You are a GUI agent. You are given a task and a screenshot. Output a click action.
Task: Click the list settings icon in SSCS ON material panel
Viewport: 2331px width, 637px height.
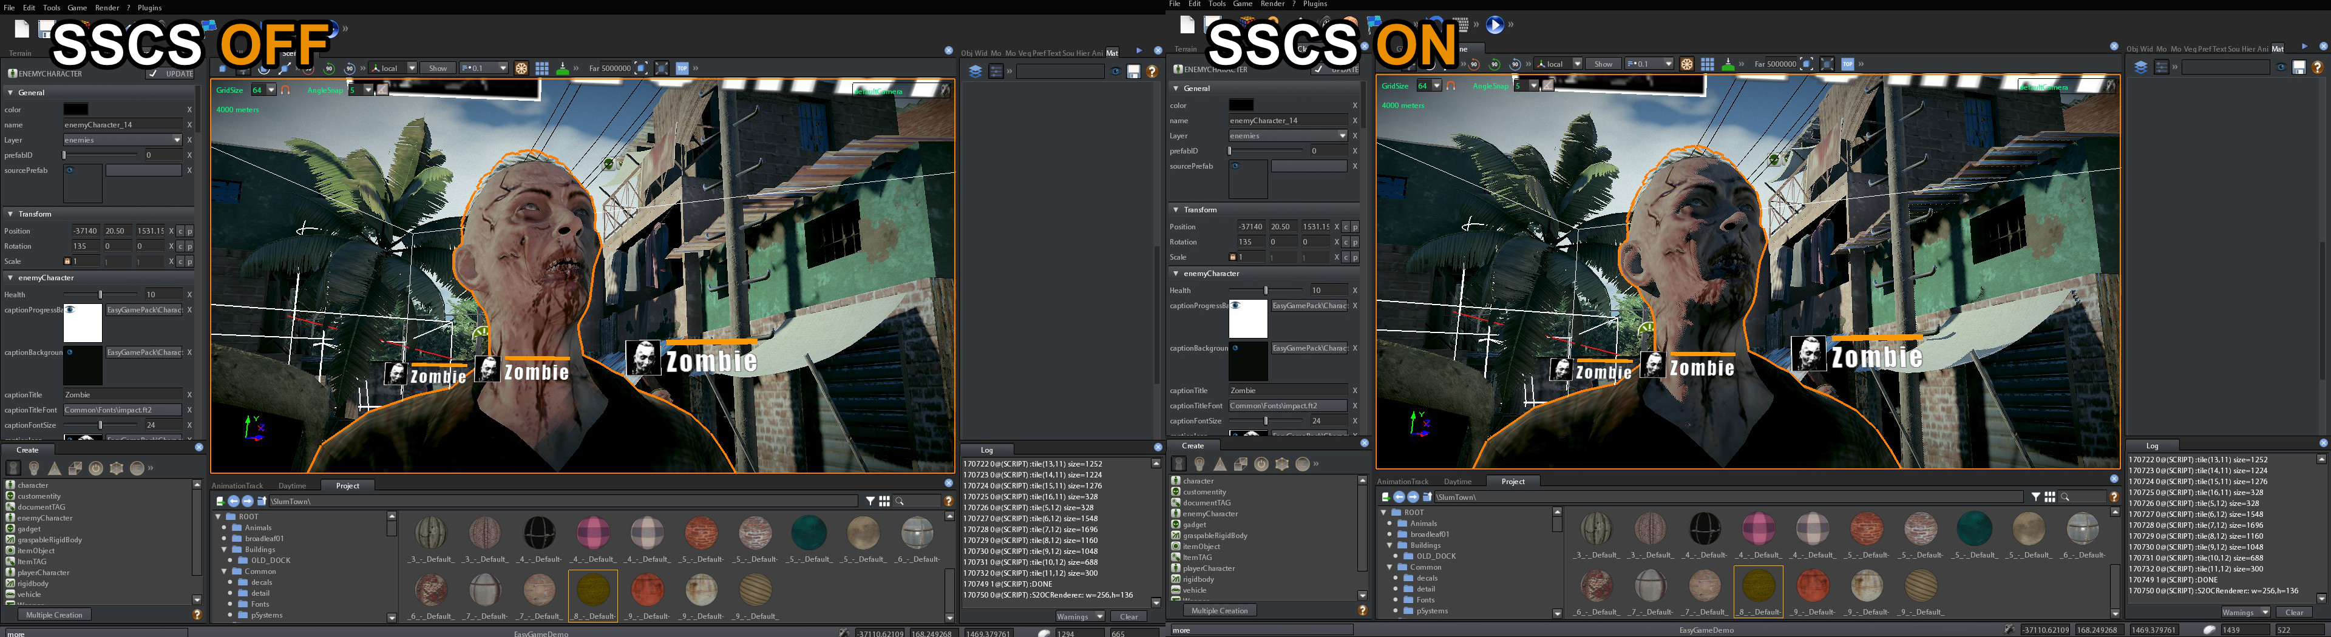[2161, 67]
